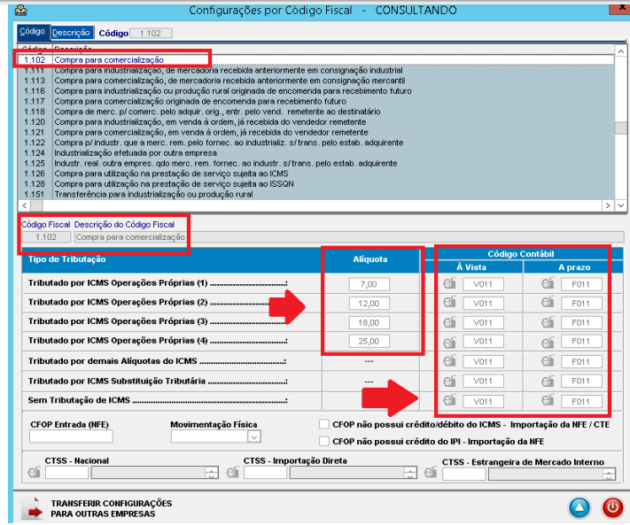Open lookup icon for ICMS Próprias (4) À Vista
The height and width of the screenshot is (525, 630).
tap(449, 342)
